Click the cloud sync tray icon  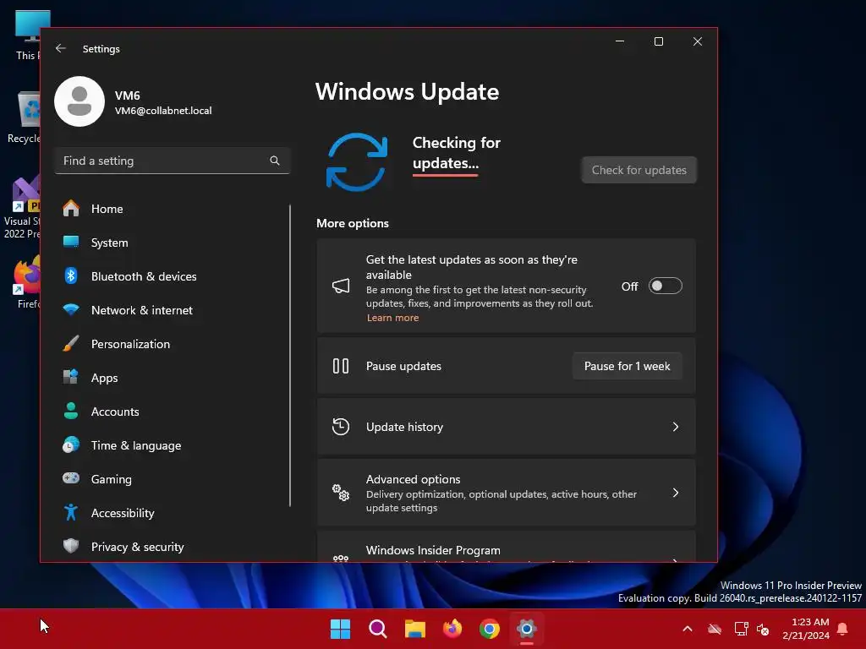715,629
